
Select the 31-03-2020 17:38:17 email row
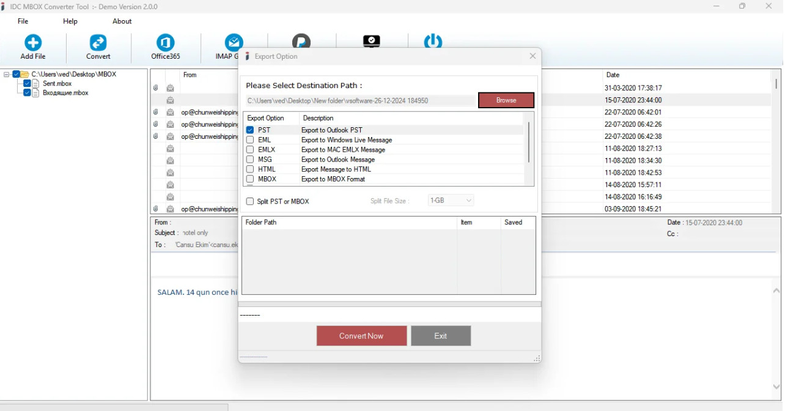[x=462, y=88]
